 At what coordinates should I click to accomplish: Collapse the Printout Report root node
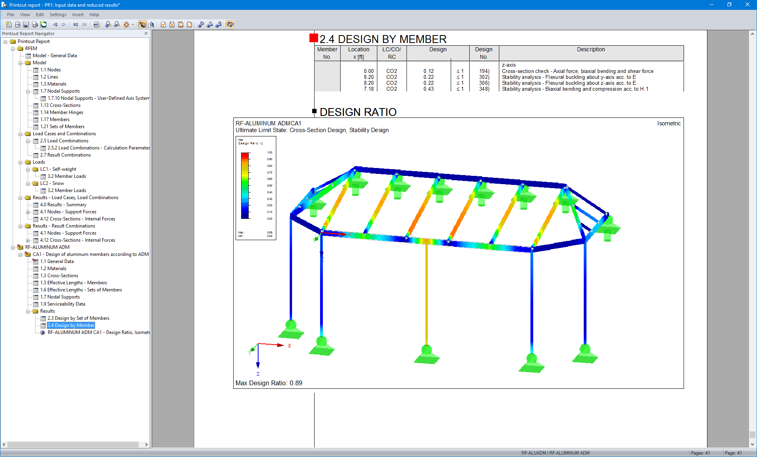coord(6,41)
